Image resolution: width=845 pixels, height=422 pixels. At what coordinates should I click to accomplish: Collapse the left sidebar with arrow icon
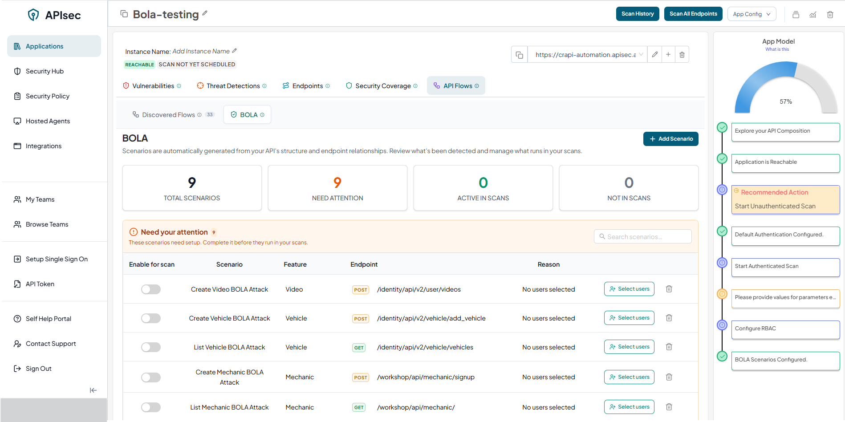point(93,390)
